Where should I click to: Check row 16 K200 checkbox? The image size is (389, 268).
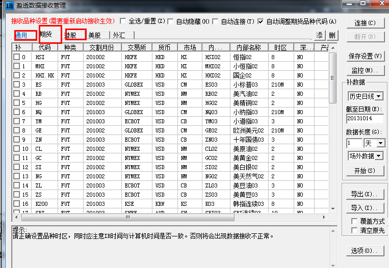pyautogui.click(x=17, y=204)
